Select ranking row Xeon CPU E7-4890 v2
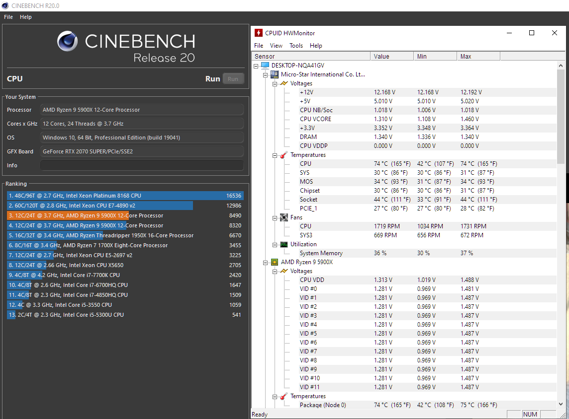Image resolution: width=569 pixels, height=419 pixels. [x=125, y=206]
